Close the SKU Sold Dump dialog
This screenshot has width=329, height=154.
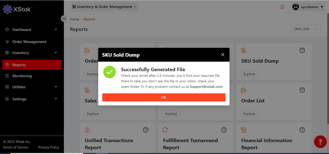point(222,55)
